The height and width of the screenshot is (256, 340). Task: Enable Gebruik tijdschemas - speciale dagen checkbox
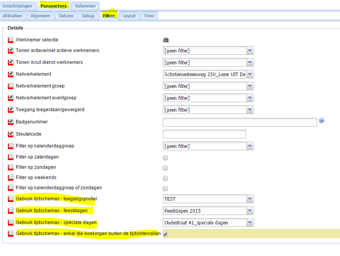(x=11, y=222)
